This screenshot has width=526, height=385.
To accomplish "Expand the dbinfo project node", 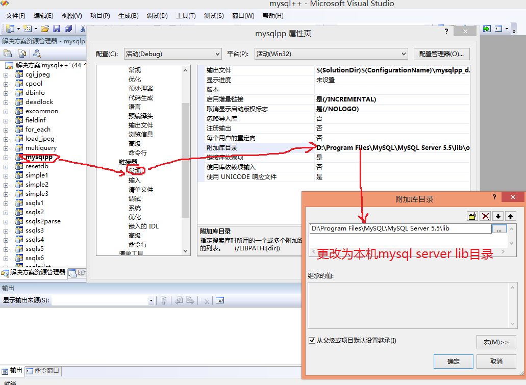I will tap(6, 93).
